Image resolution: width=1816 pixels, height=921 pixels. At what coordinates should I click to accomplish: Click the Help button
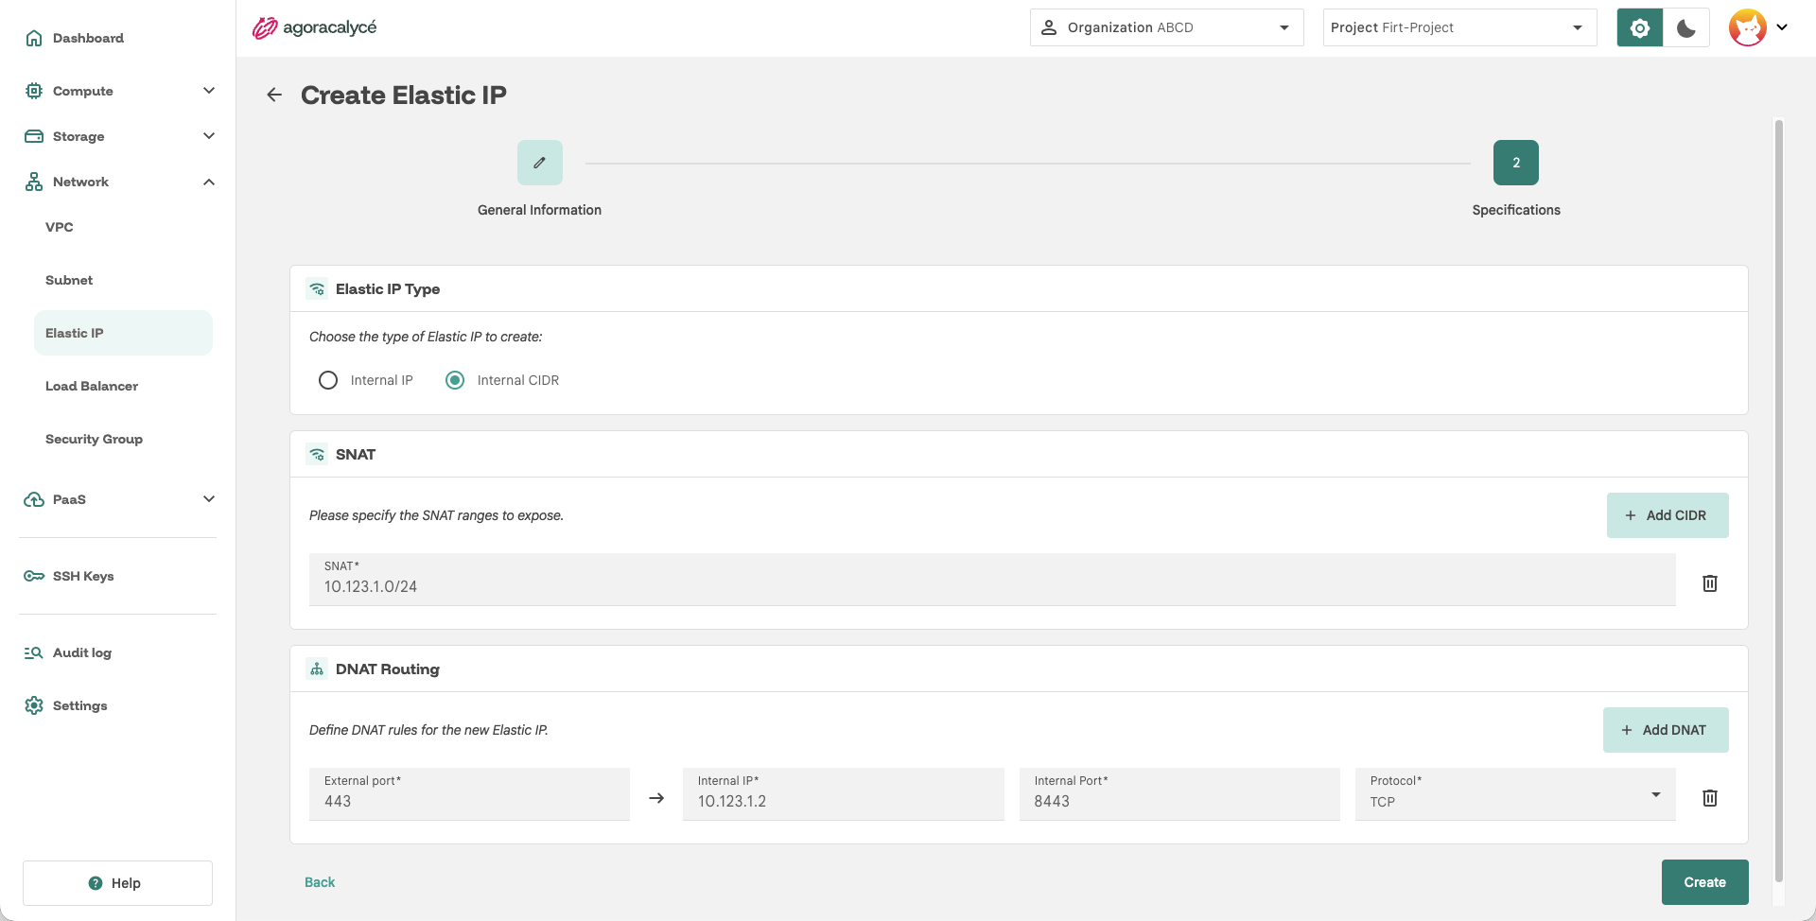pyautogui.click(x=117, y=883)
